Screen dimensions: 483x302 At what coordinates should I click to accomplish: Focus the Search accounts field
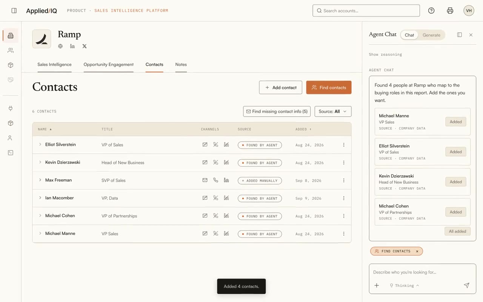(x=366, y=11)
